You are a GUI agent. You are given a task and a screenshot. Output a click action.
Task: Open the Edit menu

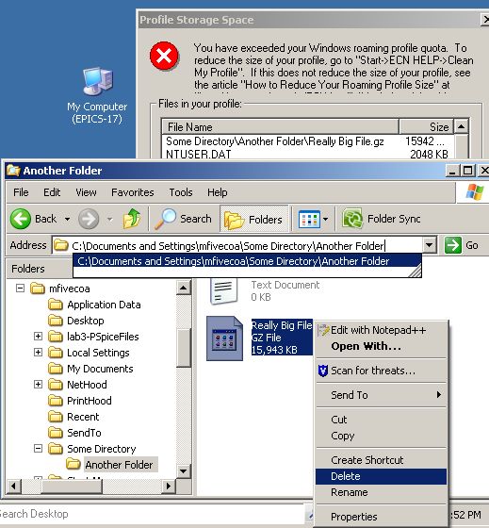52,192
